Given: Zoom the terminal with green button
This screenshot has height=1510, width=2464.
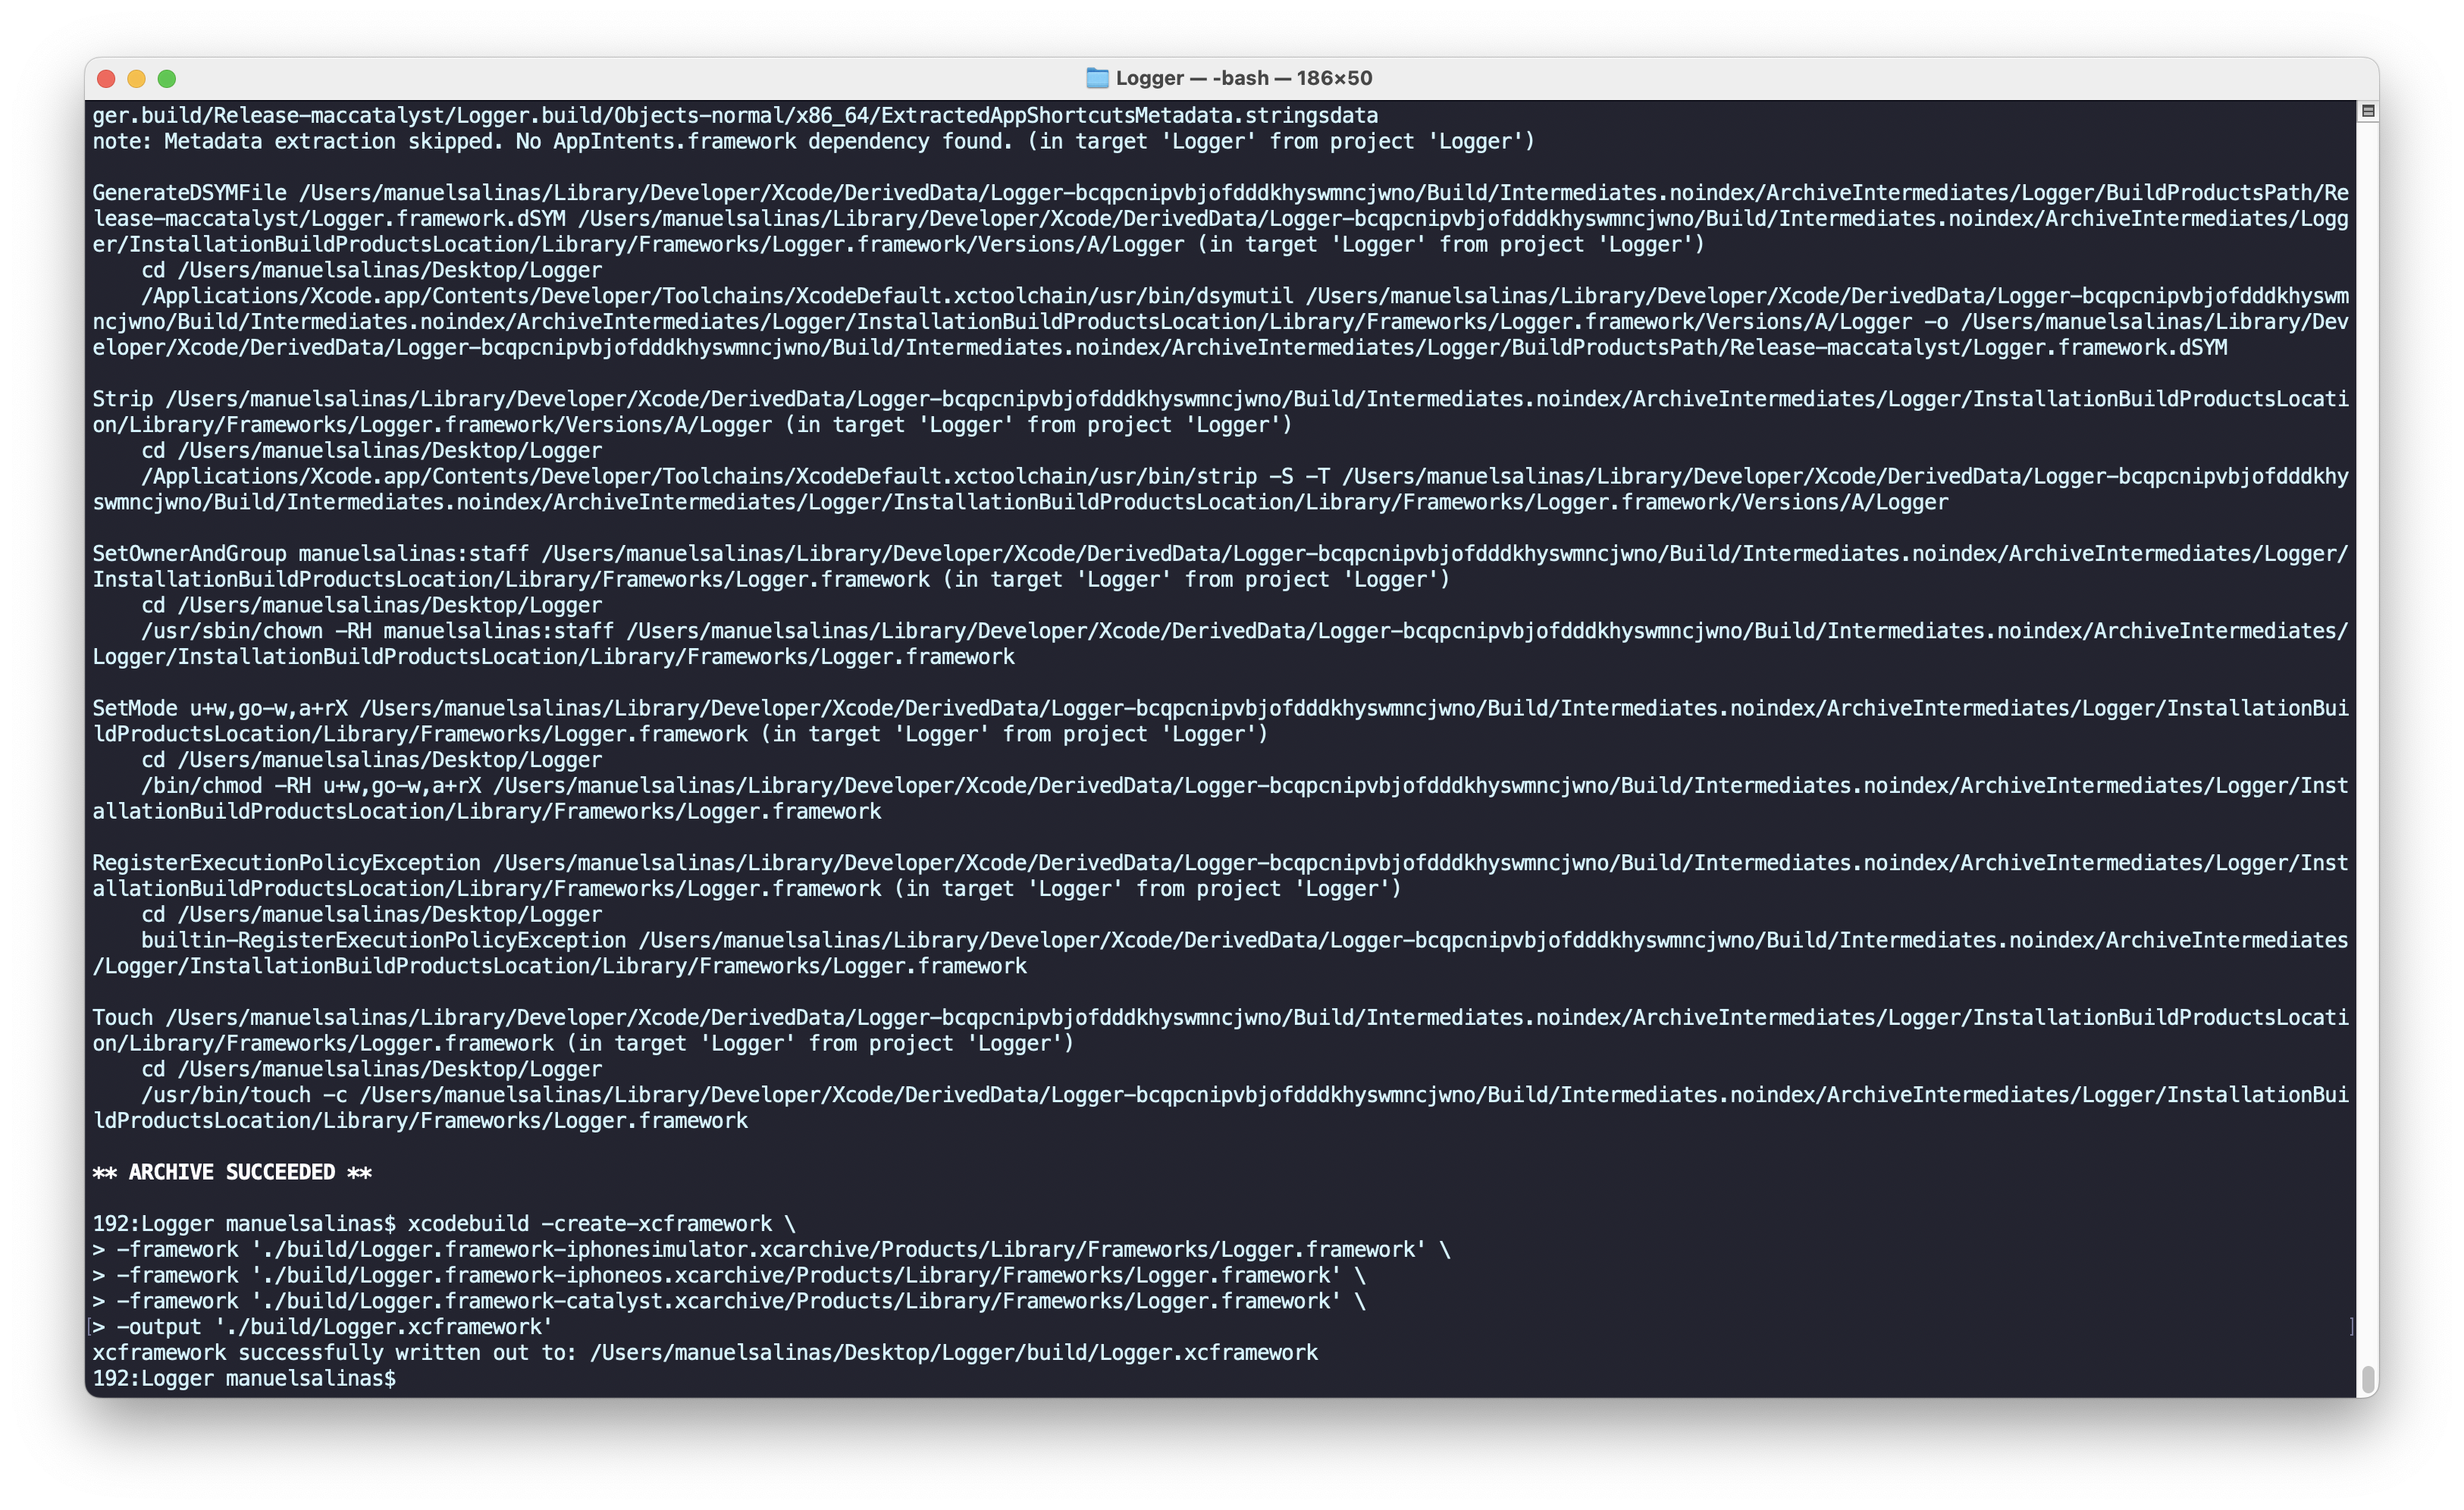Looking at the screenshot, I should point(167,78).
